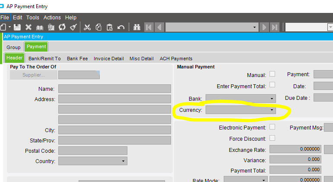
Task: Open the Help menu
Action: pyautogui.click(x=71, y=17)
